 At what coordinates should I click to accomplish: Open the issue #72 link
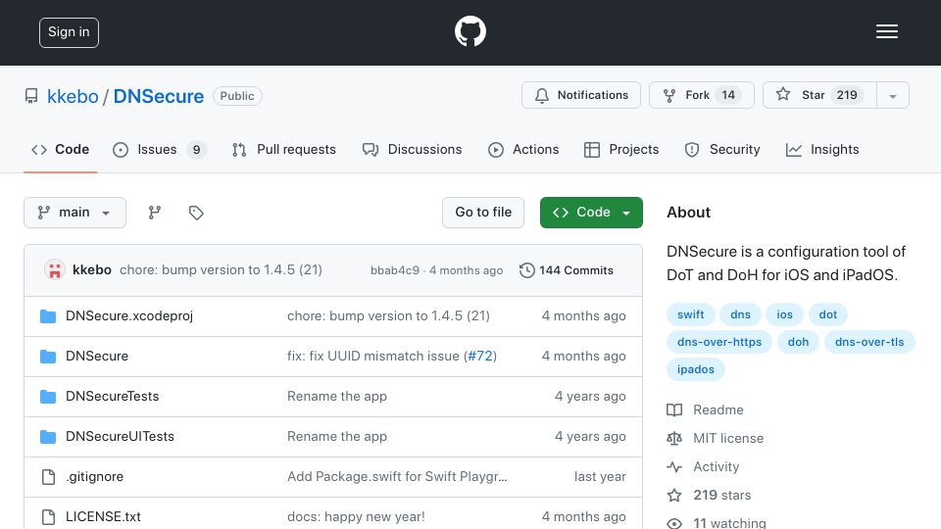(x=479, y=357)
